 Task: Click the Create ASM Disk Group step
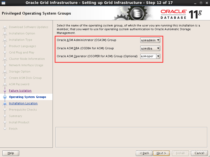[x=25, y=78]
